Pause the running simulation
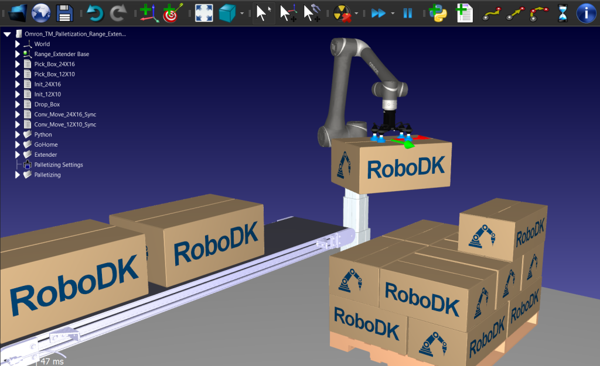The width and height of the screenshot is (600, 366). pyautogui.click(x=407, y=13)
